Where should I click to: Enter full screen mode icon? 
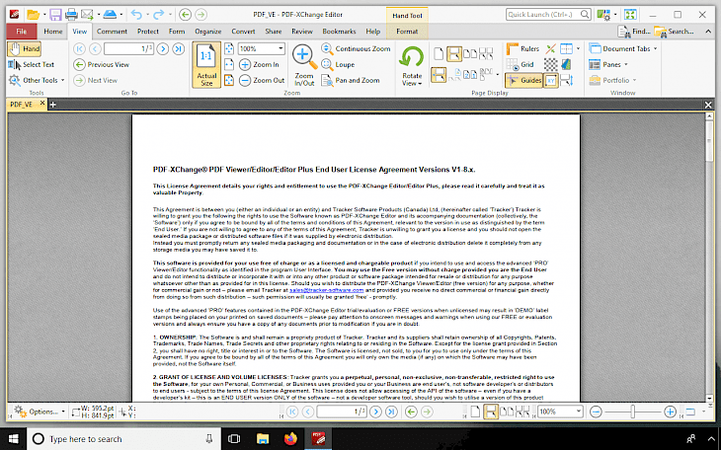630,15
